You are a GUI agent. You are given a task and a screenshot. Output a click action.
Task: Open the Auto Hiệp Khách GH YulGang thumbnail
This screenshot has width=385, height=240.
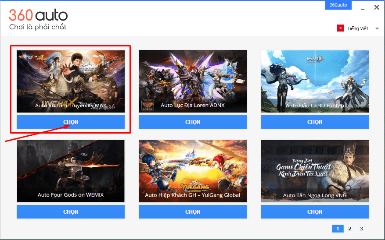(x=193, y=171)
